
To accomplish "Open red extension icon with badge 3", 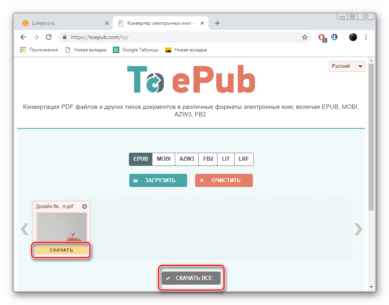I will click(322, 38).
